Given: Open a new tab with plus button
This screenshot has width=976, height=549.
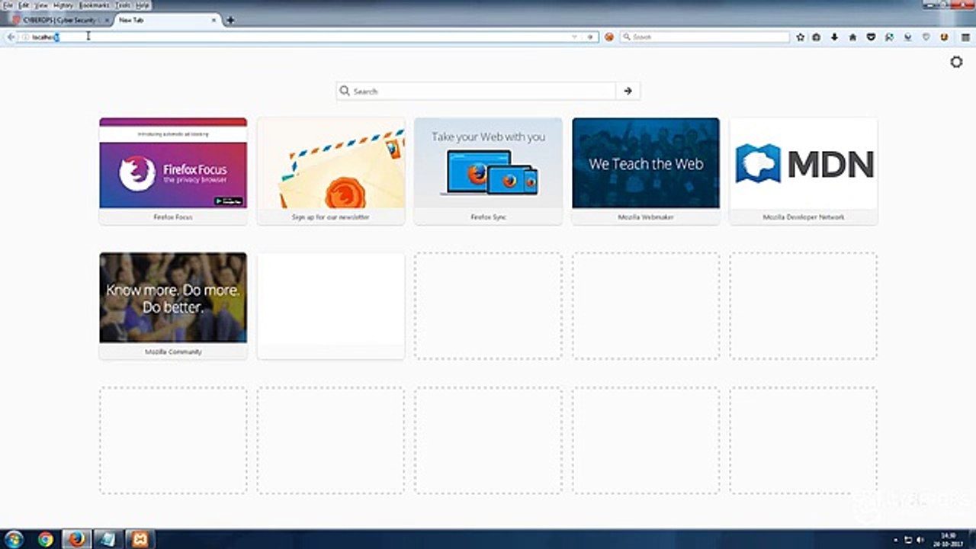Looking at the screenshot, I should tap(230, 20).
